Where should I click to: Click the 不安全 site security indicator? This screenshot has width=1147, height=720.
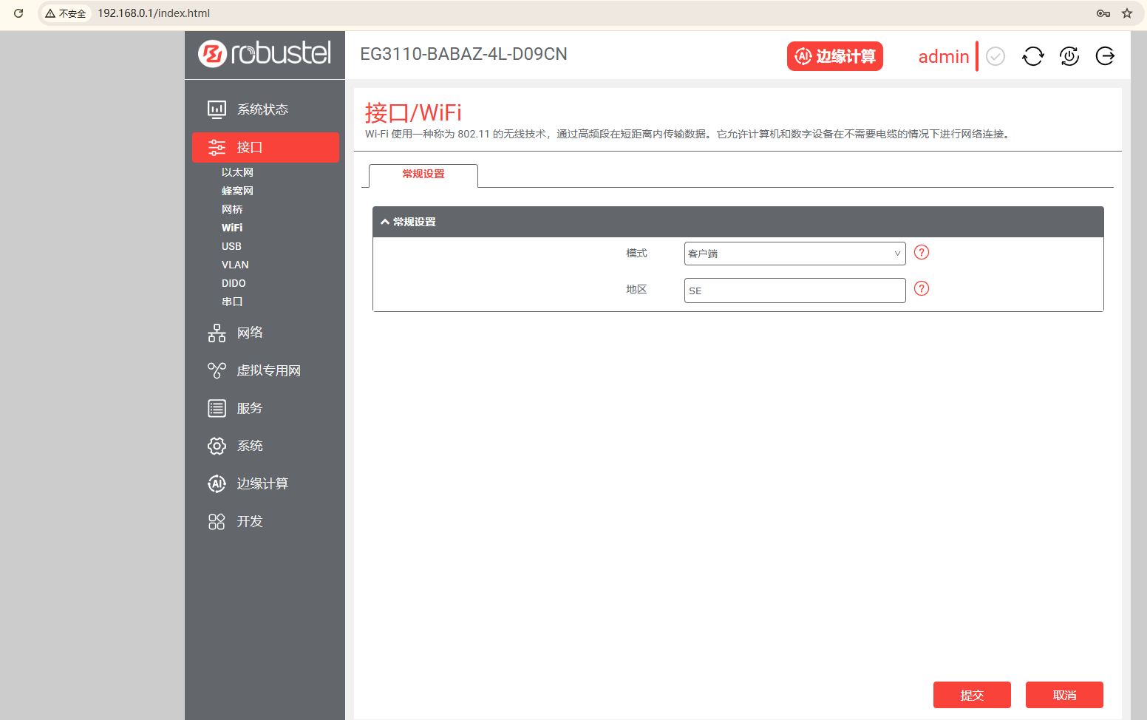66,13
